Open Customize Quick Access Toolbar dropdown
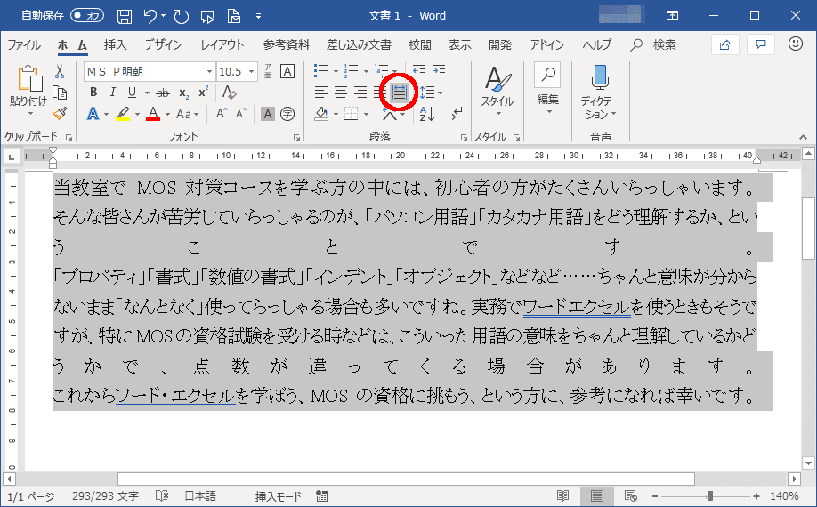Image resolution: width=817 pixels, height=507 pixels. pos(258,16)
